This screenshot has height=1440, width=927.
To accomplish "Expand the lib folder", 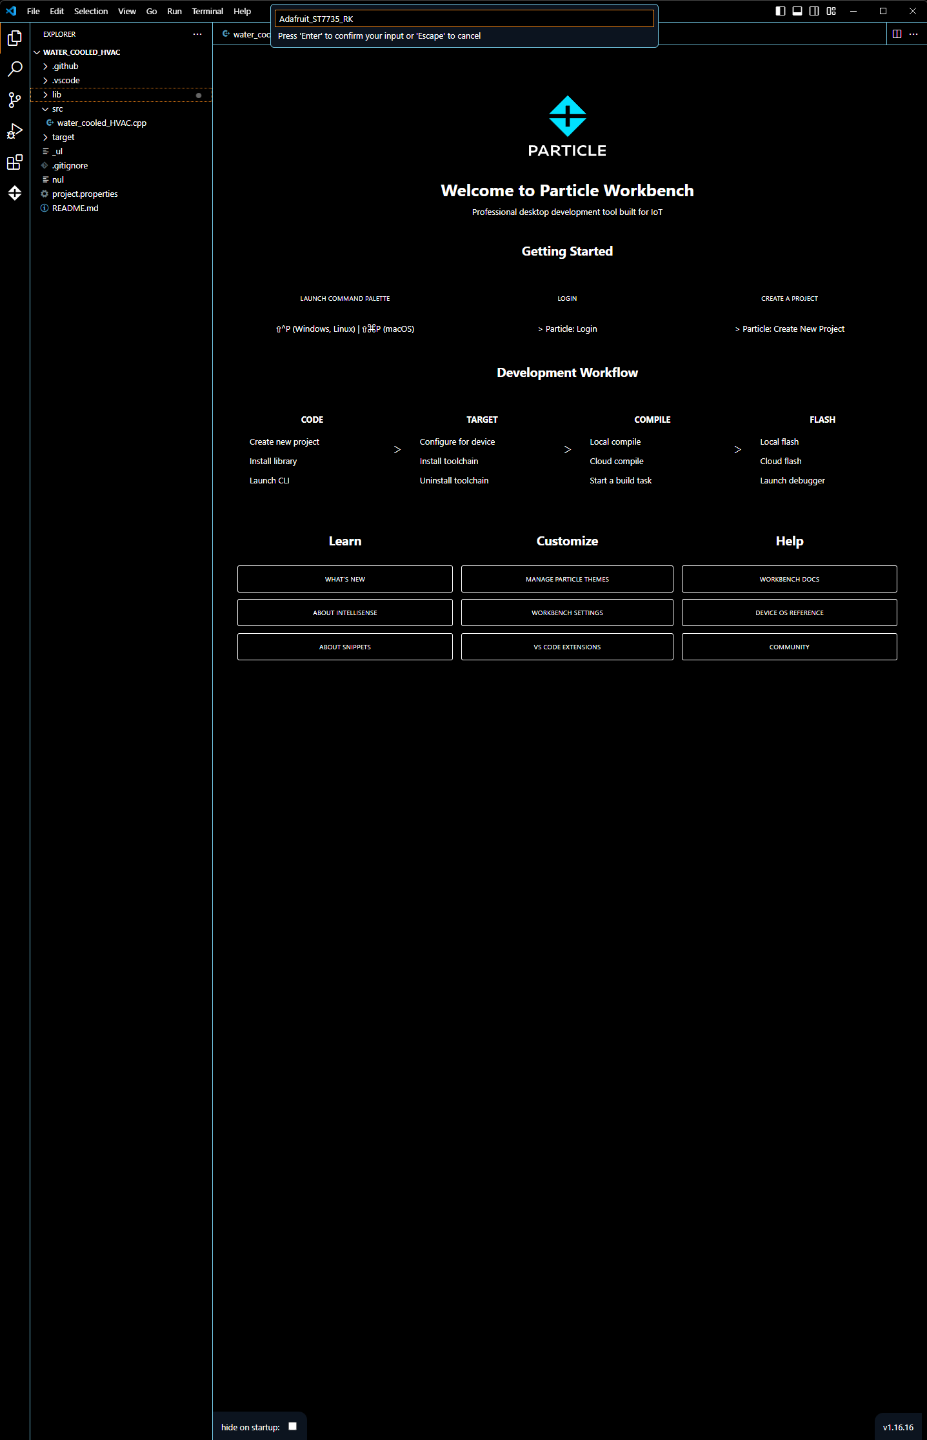I will tap(57, 95).
